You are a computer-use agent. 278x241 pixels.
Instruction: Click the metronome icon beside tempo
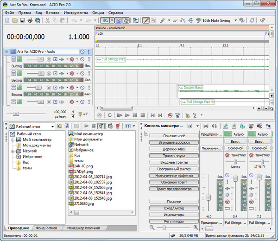(80, 114)
